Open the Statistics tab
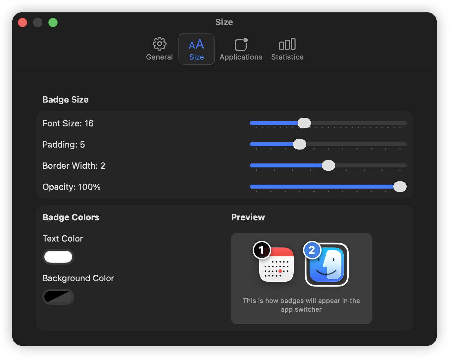Screen dimensions: 449x358 tap(287, 49)
